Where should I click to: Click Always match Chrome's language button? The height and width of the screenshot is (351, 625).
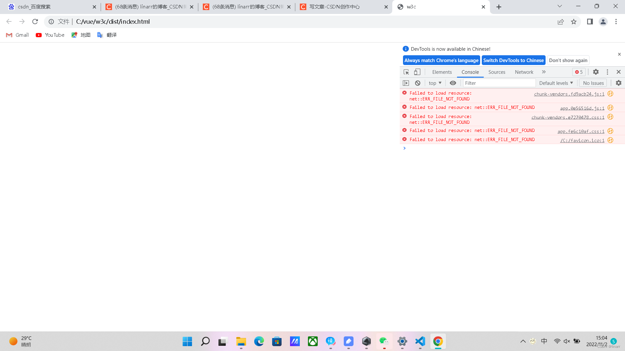pyautogui.click(x=441, y=60)
